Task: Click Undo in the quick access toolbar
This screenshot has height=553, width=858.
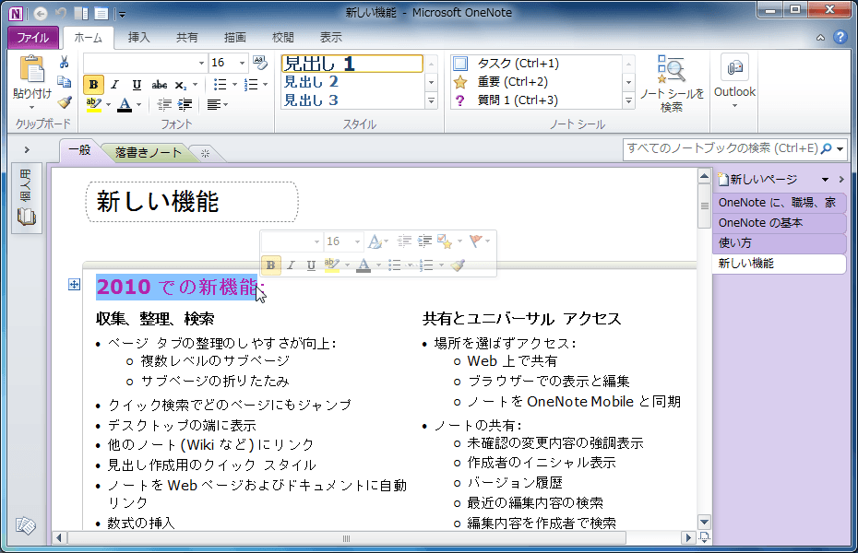Action: pyautogui.click(x=61, y=13)
